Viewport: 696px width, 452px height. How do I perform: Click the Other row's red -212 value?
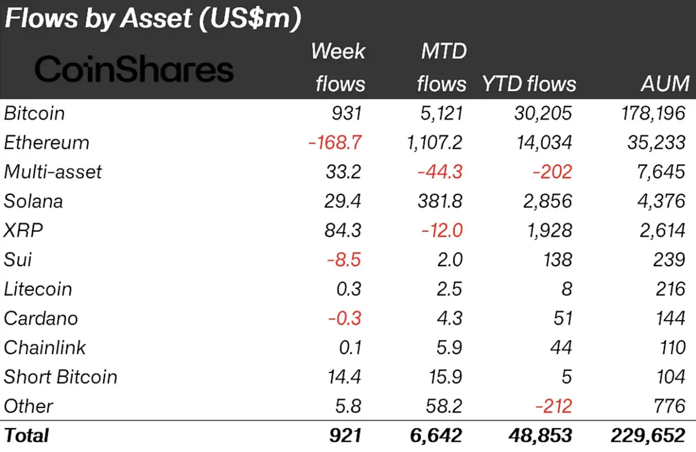tap(553, 406)
